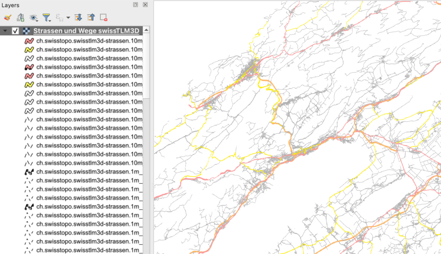Open the Manage Map Themes eye dropdown

click(x=33, y=18)
